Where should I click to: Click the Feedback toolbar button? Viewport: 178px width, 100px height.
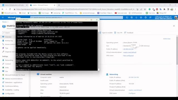[128, 33]
